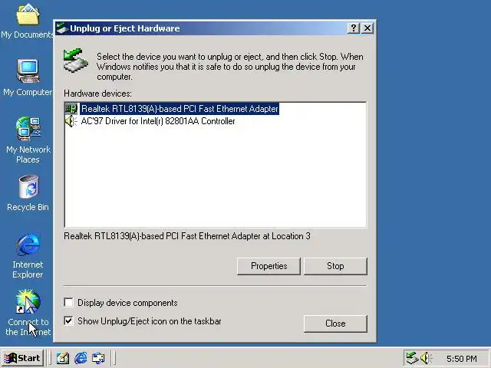Click the network adapter icon beside Realtek entry
491x368 pixels.
(x=71, y=109)
